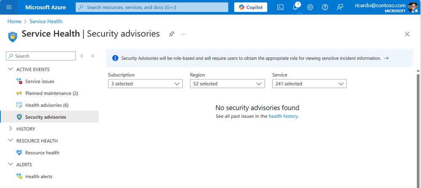Open the notifications bell

pyautogui.click(x=295, y=7)
